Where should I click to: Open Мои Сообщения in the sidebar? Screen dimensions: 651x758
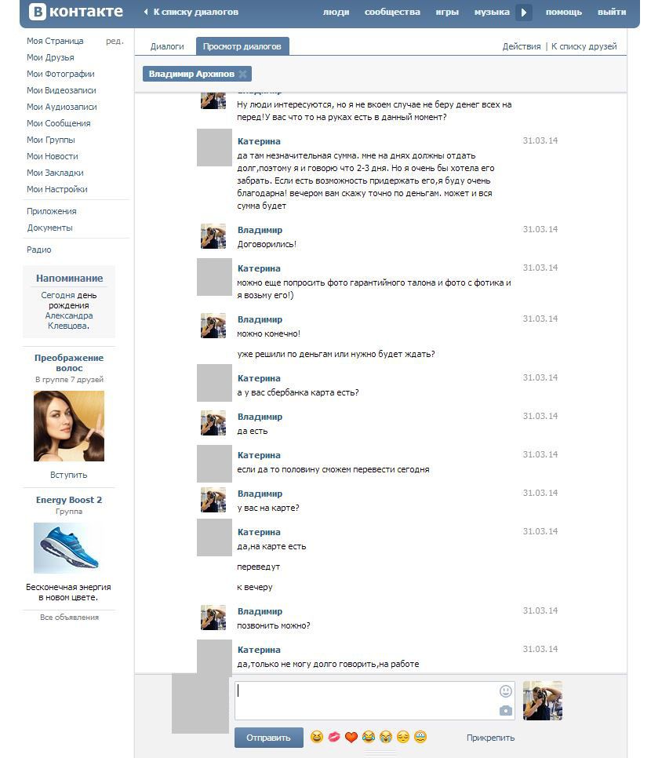(x=59, y=123)
